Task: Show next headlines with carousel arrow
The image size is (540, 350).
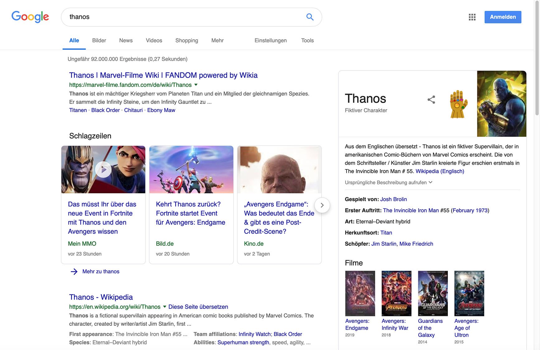Action: pos(322,205)
